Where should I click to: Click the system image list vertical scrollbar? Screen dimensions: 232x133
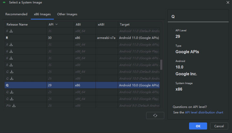coord(161,65)
